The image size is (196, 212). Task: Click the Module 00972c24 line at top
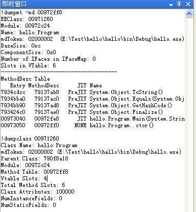26,26
